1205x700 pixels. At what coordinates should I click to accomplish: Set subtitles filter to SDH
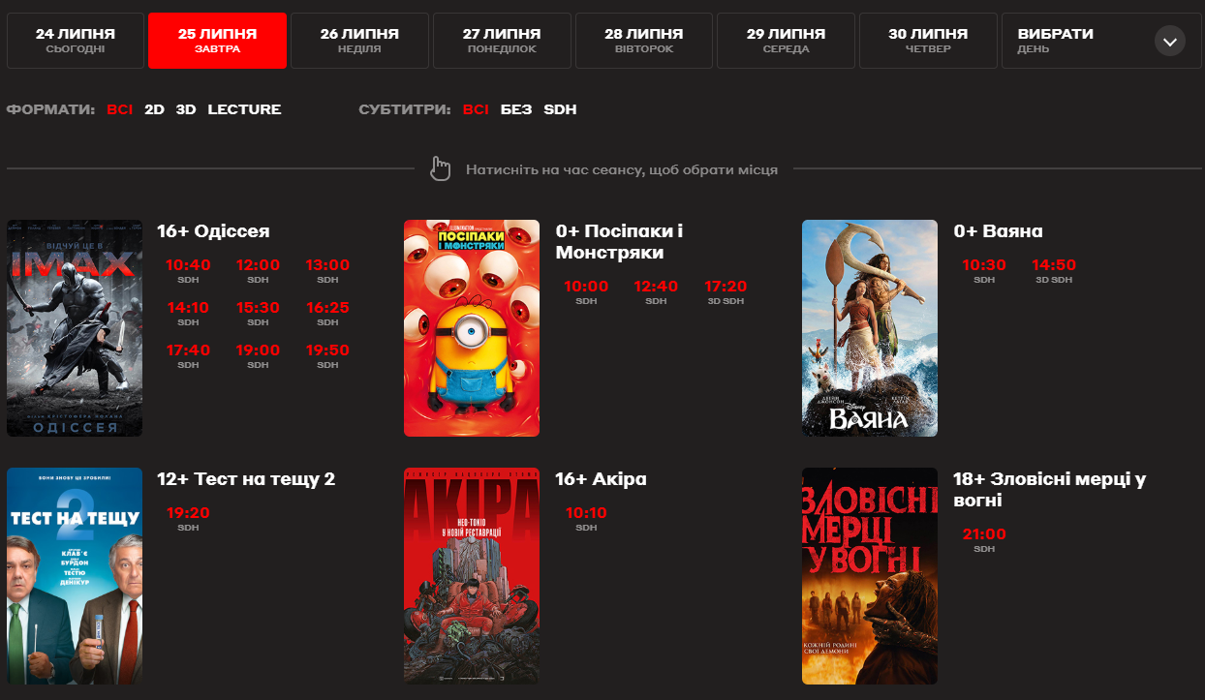click(560, 109)
